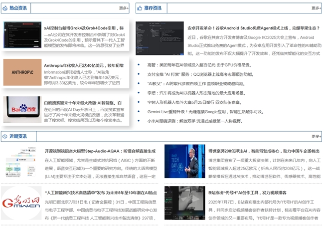Open the Bosch Tech Day speaker thumbnail
Screen dimensions: 324x228
click(x=184, y=162)
